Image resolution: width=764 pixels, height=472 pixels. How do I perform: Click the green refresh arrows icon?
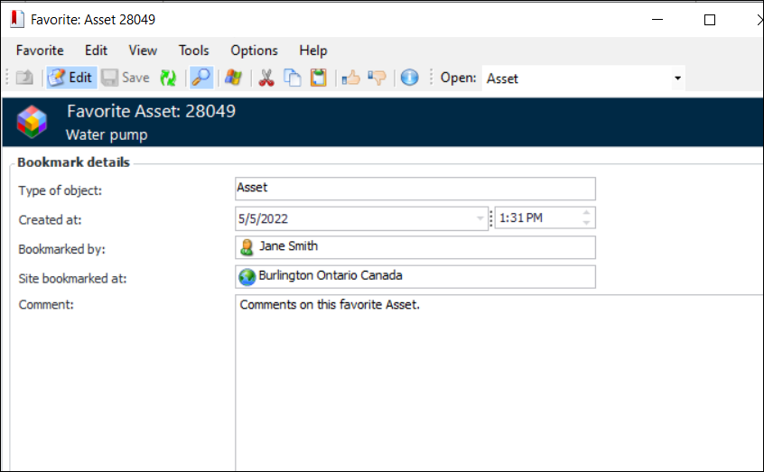(x=167, y=78)
